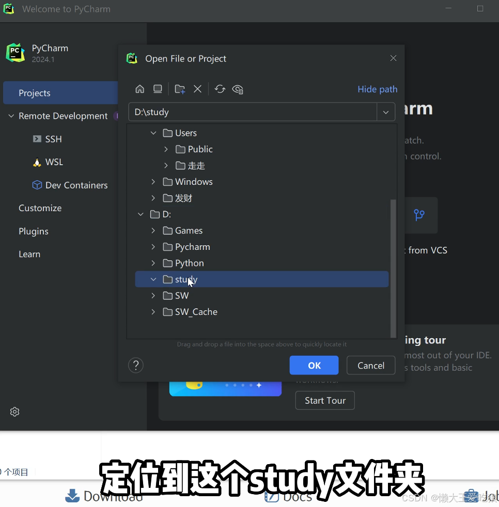The image size is (499, 507).
Task: Click the PyCharm logo in the welcome sidebar
Action: click(15, 52)
